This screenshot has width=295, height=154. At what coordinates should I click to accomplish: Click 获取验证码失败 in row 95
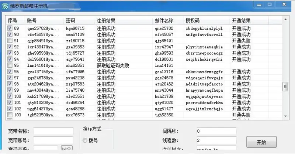113,65
